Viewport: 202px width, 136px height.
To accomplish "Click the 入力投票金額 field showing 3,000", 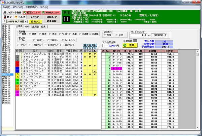I will pos(109,46).
